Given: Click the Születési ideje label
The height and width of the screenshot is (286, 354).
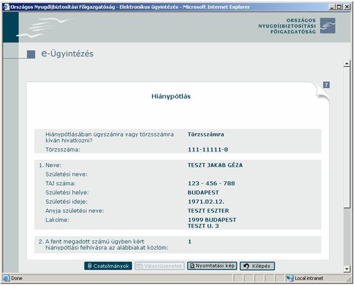Looking at the screenshot, I should 66,202.
